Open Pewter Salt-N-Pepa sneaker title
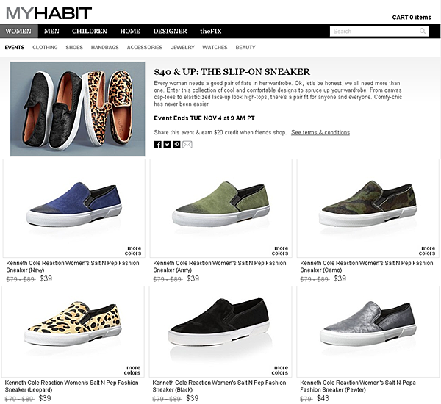This screenshot has width=441, height=404. pos(358,386)
